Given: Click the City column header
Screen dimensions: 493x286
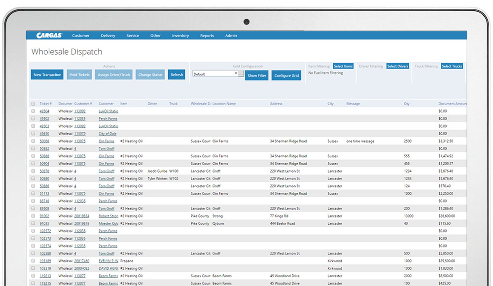Looking at the screenshot, I should tap(330, 104).
